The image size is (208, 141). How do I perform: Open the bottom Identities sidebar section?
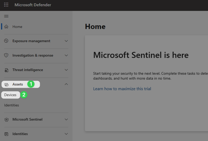20,134
